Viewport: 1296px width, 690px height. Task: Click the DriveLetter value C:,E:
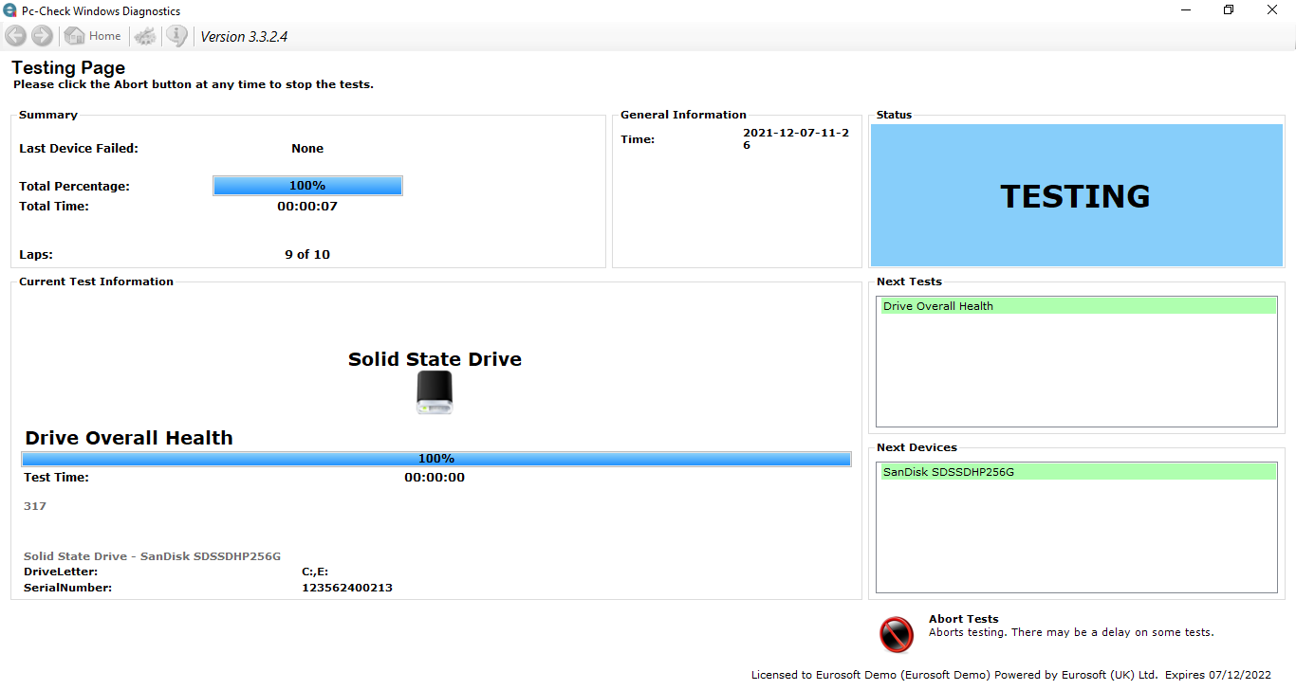315,572
